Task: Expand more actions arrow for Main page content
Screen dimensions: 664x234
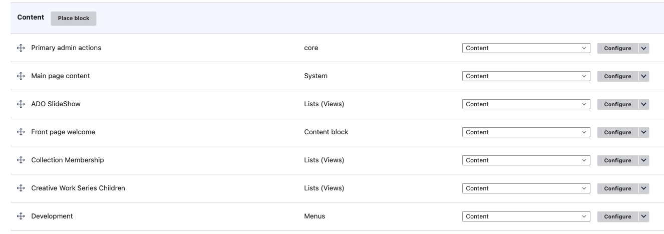Action: point(644,76)
